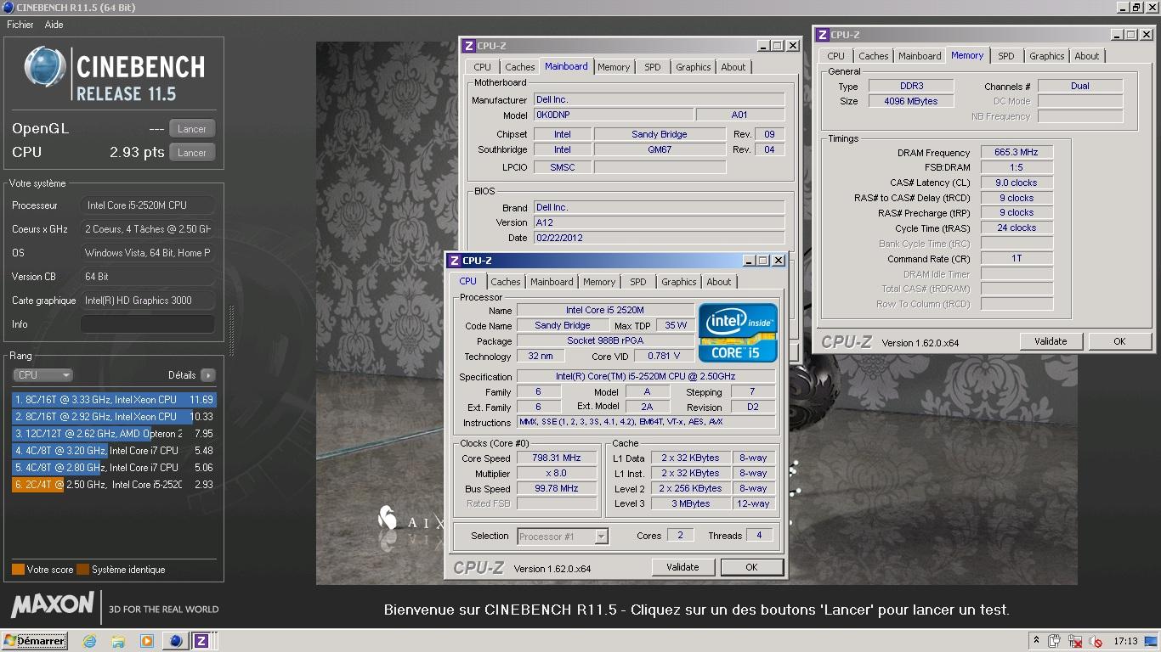
Task: Open About tab in CPU window
Action: (x=719, y=282)
